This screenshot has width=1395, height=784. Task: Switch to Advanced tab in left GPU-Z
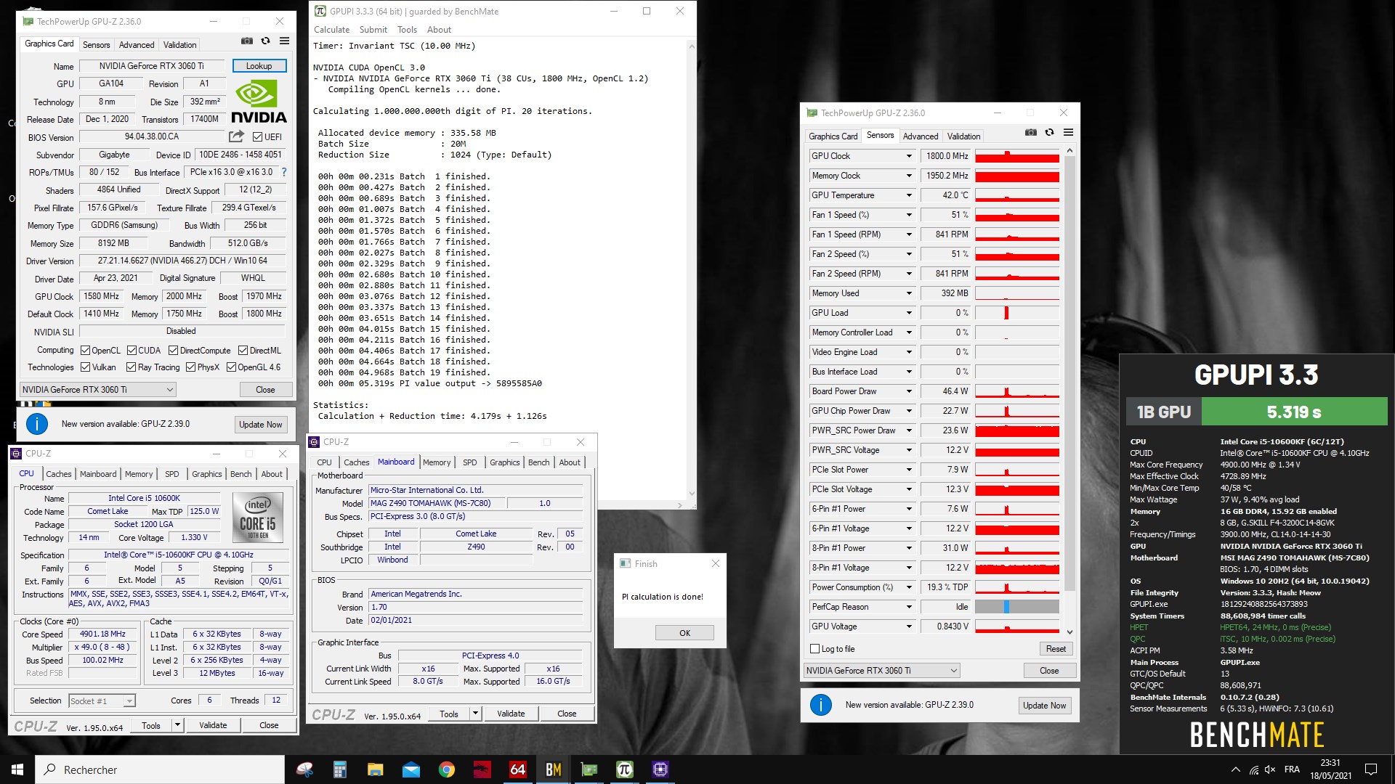click(137, 45)
